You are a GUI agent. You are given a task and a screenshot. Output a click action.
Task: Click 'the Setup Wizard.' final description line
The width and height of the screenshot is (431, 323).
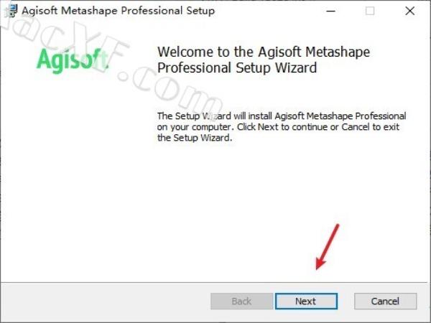click(195, 138)
